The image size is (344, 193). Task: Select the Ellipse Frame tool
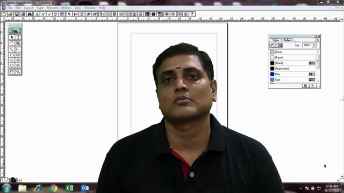18,60
